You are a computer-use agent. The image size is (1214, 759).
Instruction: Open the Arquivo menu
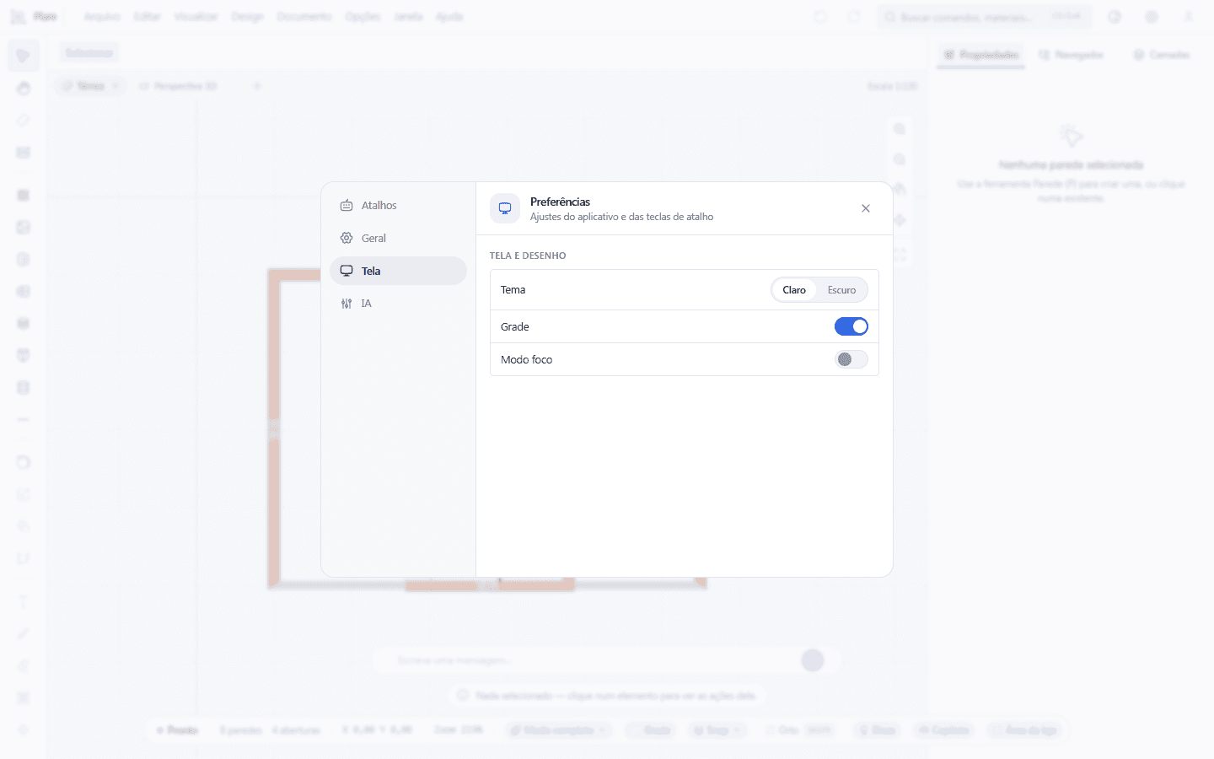pyautogui.click(x=102, y=17)
